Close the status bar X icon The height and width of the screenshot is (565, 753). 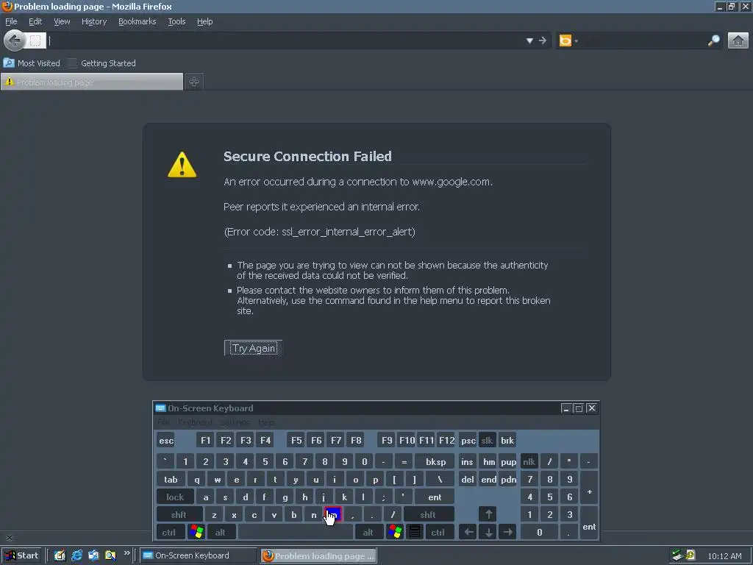click(x=9, y=538)
